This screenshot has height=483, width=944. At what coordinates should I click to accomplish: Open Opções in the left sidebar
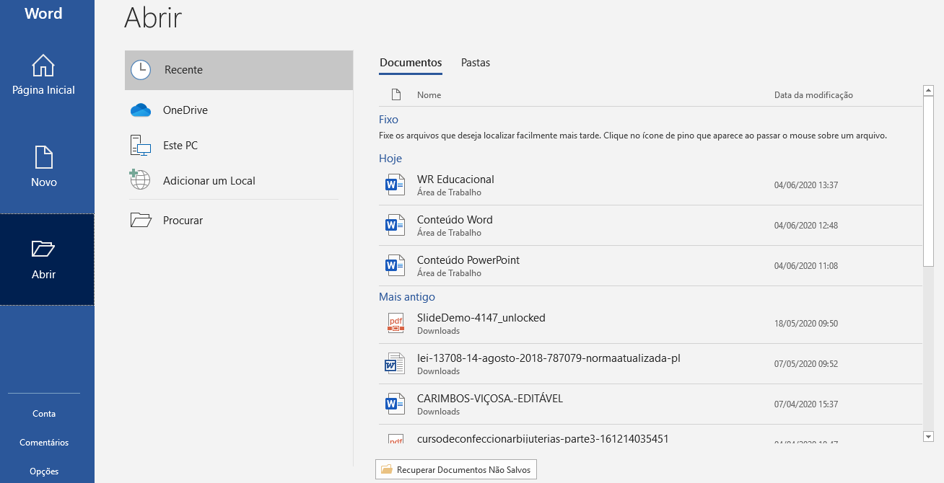[44, 471]
